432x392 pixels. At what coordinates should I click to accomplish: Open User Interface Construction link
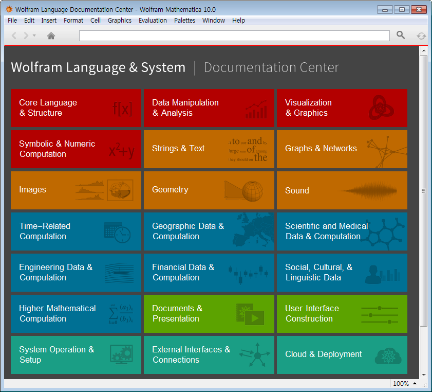click(x=312, y=313)
